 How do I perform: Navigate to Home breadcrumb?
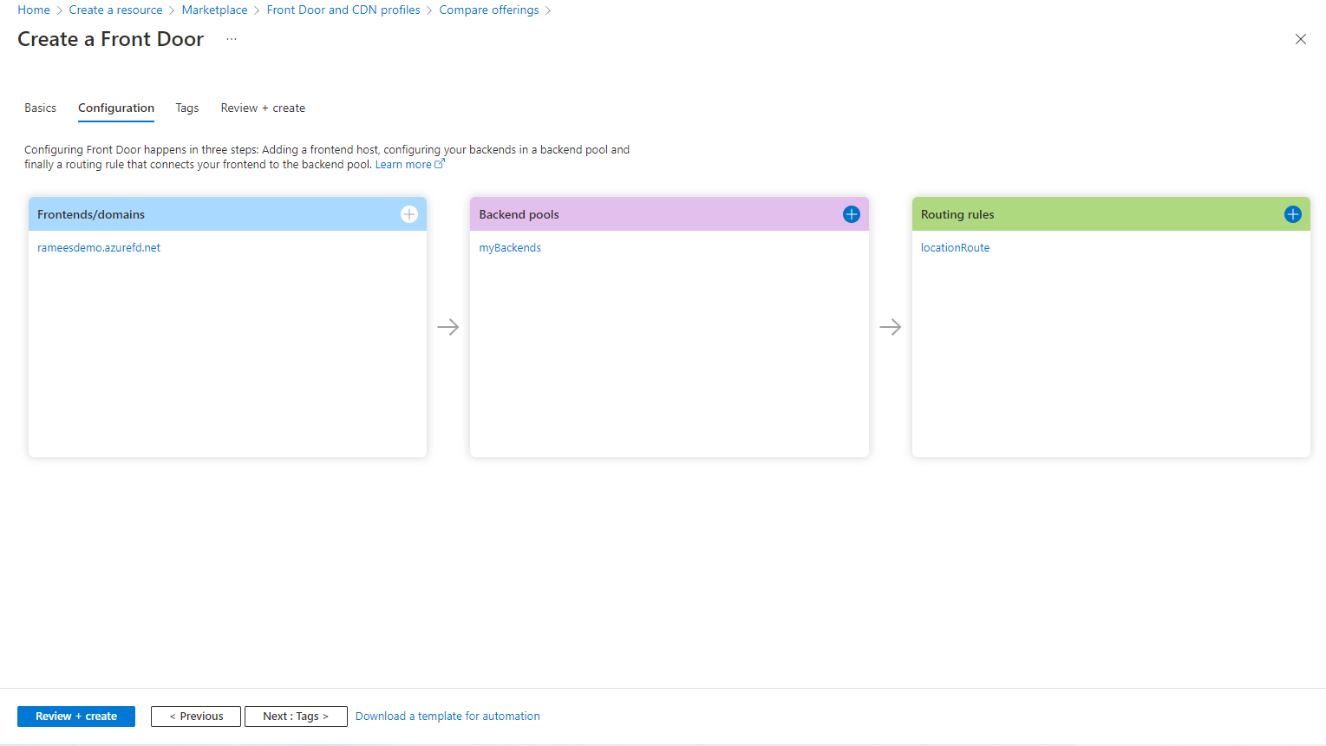click(x=34, y=10)
